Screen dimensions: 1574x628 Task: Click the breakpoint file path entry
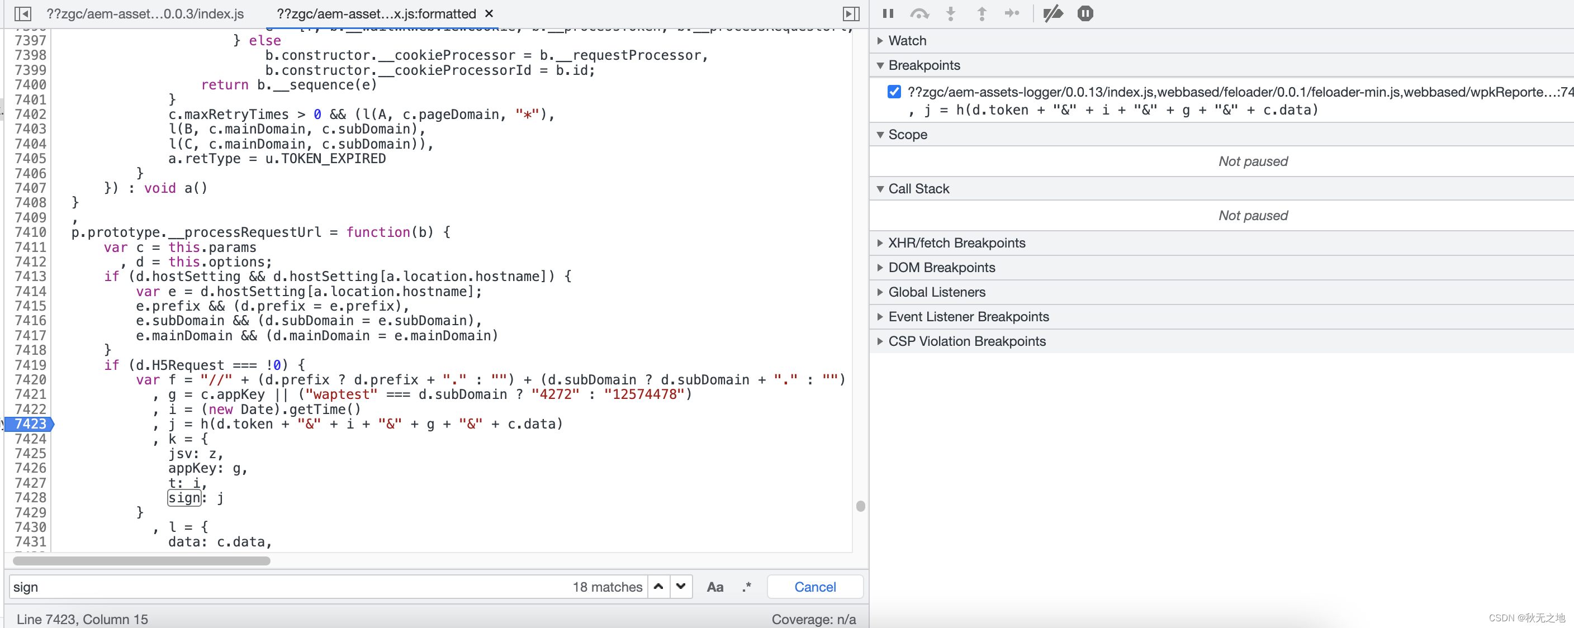[1240, 92]
